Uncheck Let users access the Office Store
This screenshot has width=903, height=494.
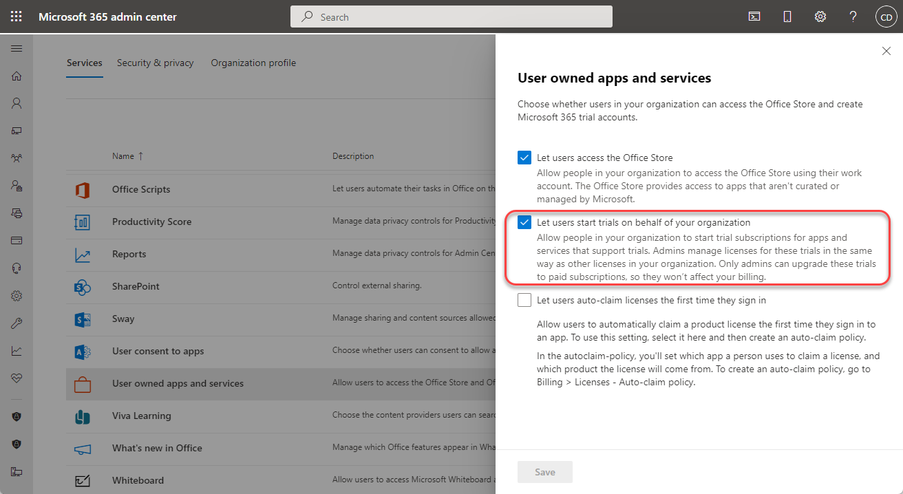coord(524,158)
